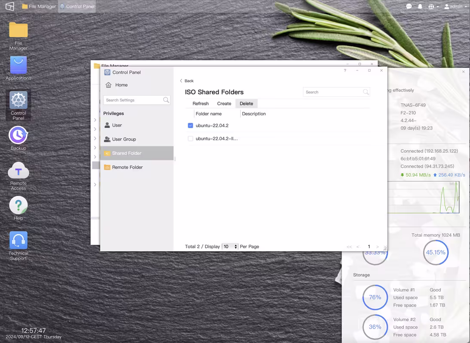Check the ubuntu-22.04.2-li... folder checkbox
The image size is (470, 343).
[x=190, y=138]
